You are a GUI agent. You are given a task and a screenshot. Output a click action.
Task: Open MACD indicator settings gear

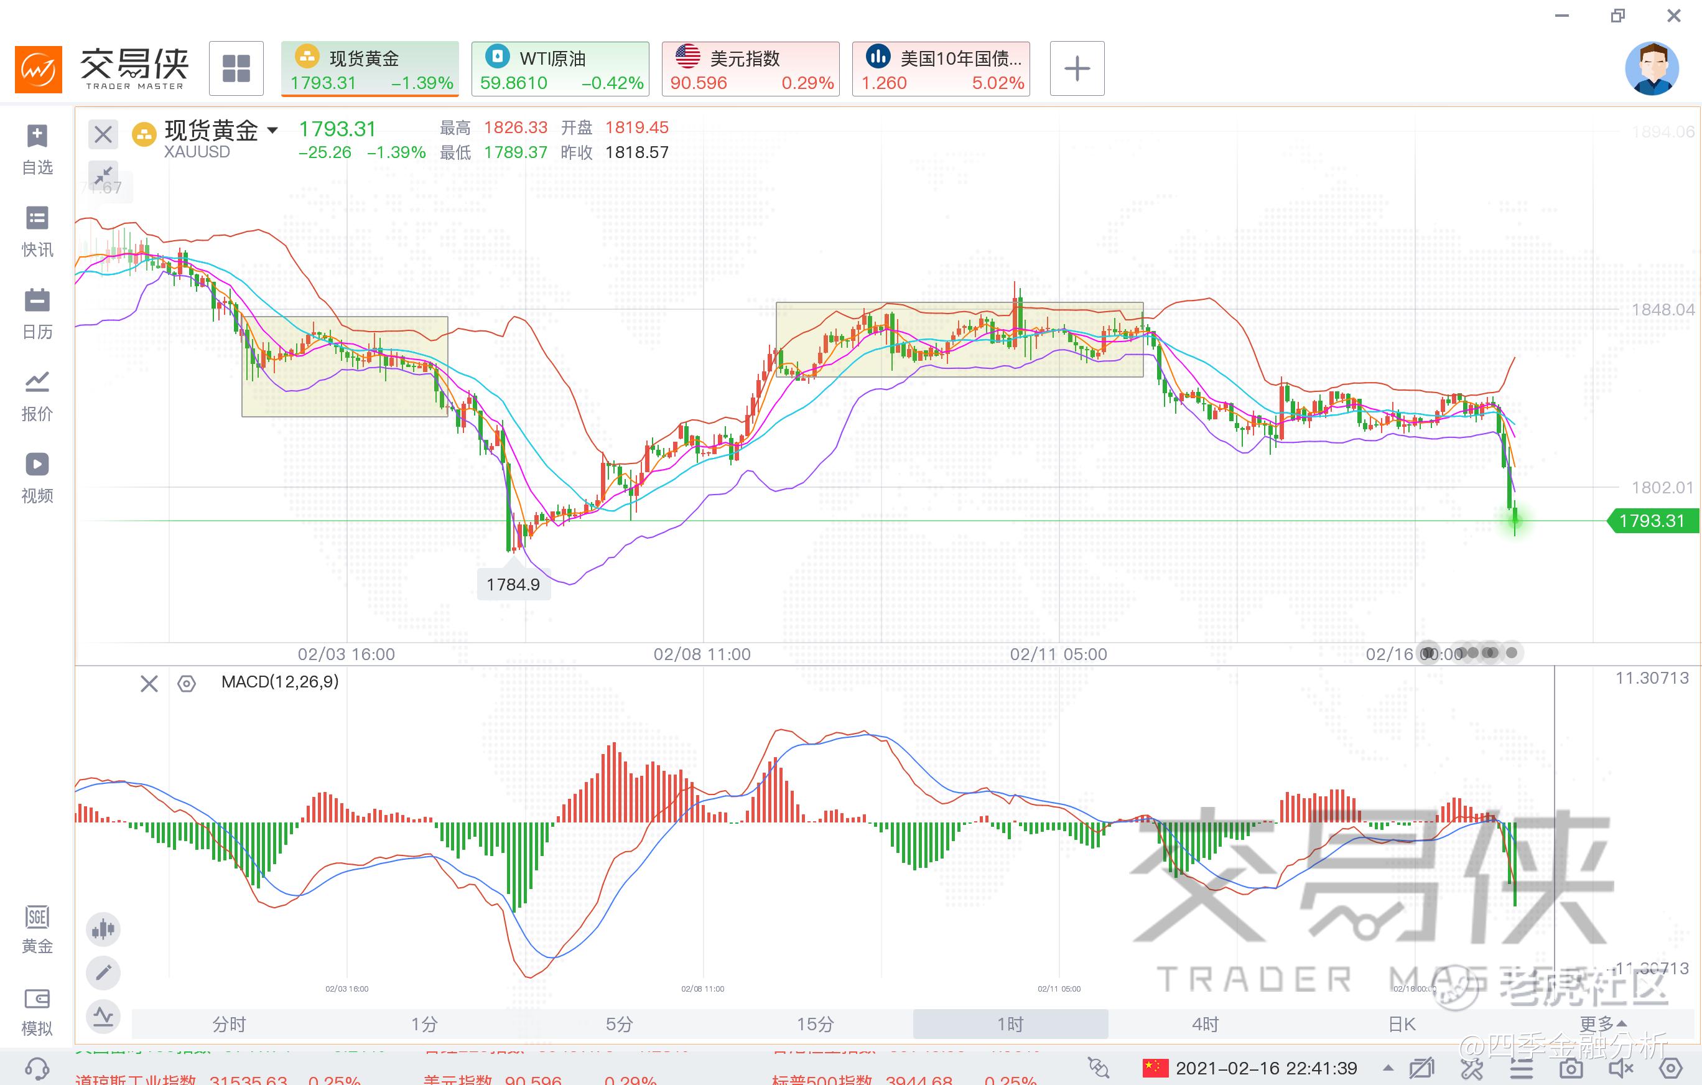click(x=187, y=684)
